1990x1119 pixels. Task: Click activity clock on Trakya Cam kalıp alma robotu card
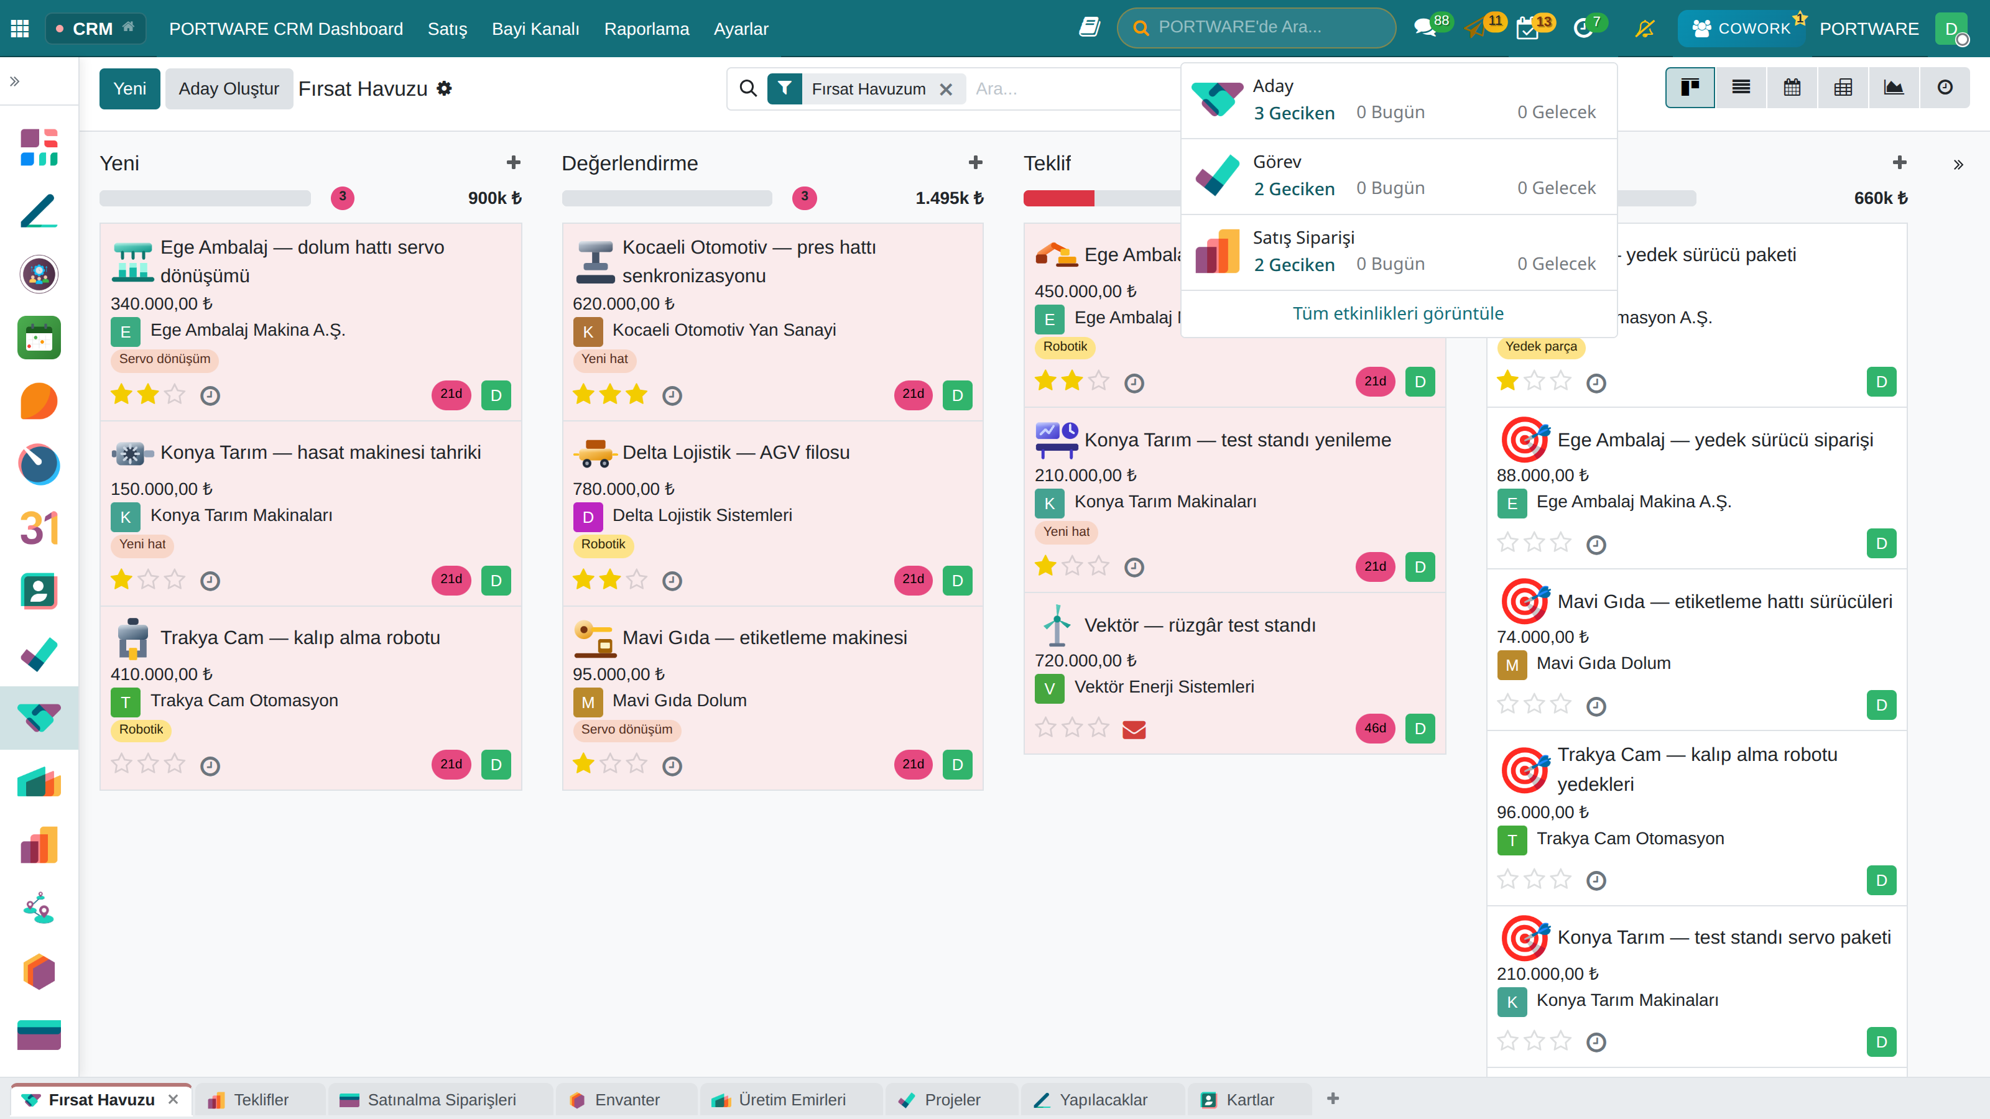(210, 765)
